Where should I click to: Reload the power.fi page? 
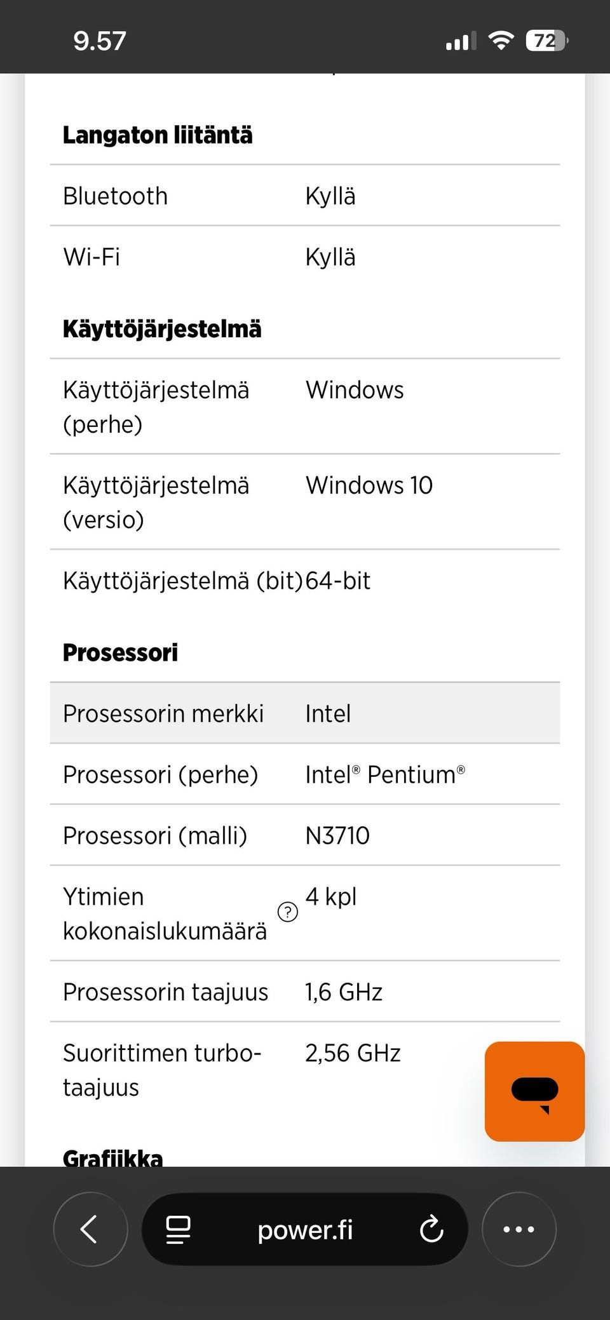coord(431,1229)
